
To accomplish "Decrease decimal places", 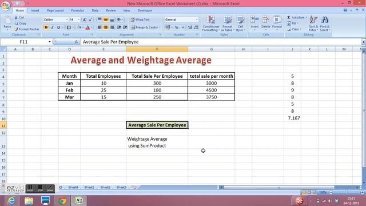I will pyautogui.click(x=196, y=27).
